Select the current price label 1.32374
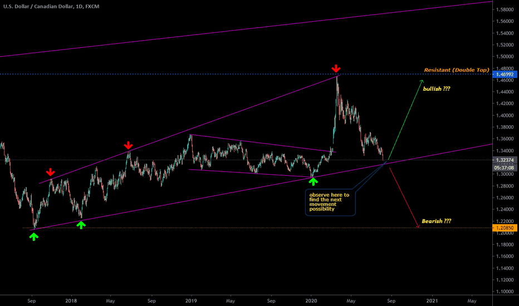The image size is (519, 306). tap(505, 160)
